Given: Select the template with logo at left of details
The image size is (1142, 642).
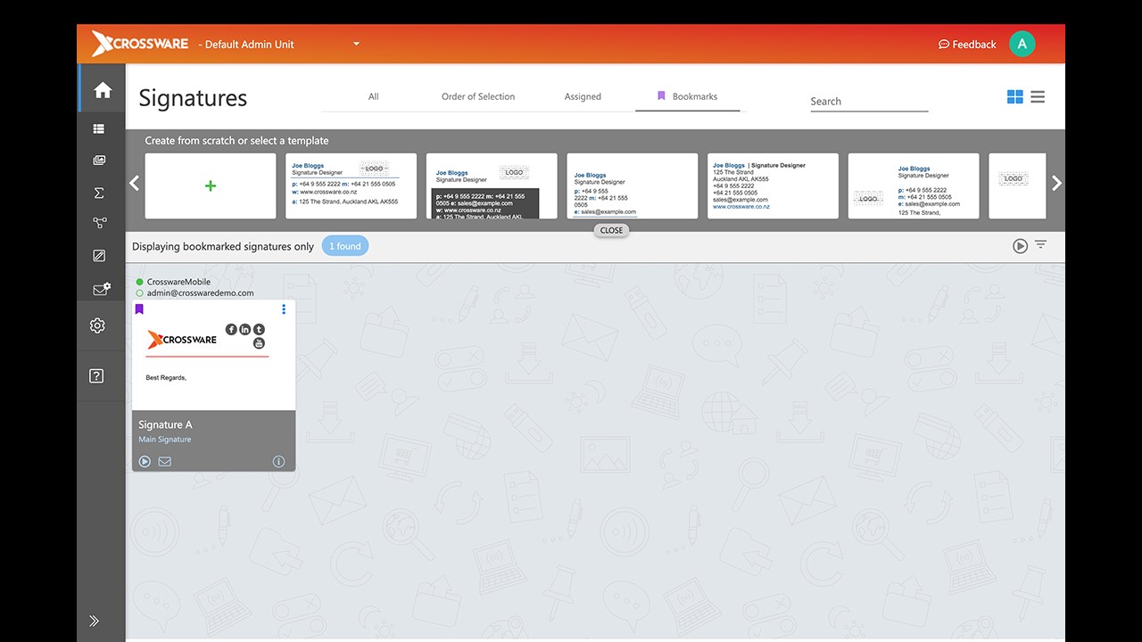Looking at the screenshot, I should 913,185.
